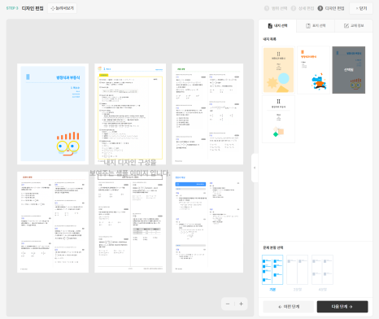
Task: Open the bottom-right preview page with blue bar
Action: pos(207,222)
